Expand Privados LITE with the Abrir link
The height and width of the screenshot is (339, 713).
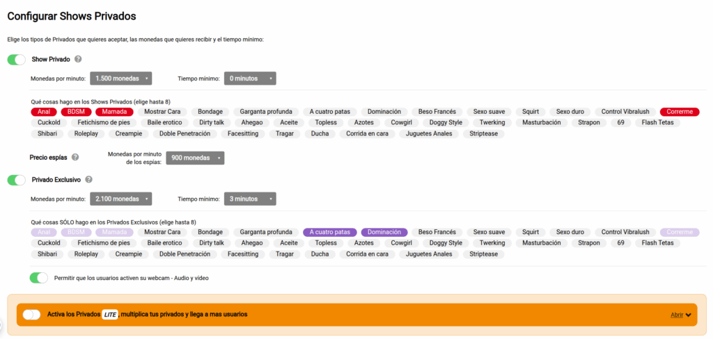[x=680, y=315]
